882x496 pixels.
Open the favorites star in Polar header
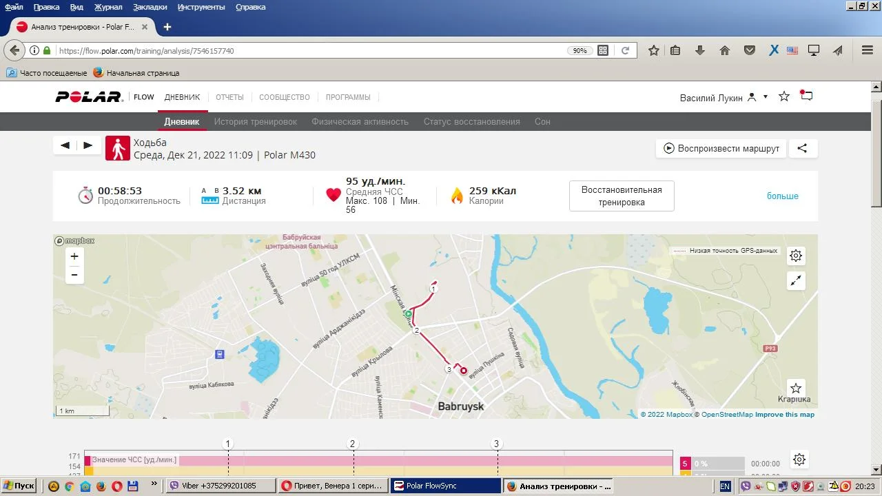(784, 97)
